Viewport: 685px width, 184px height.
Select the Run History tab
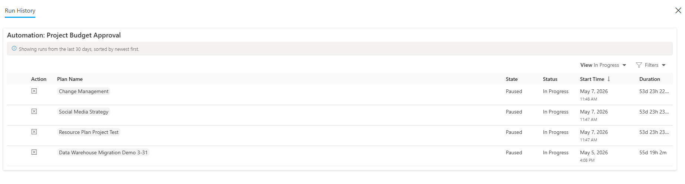(x=20, y=11)
